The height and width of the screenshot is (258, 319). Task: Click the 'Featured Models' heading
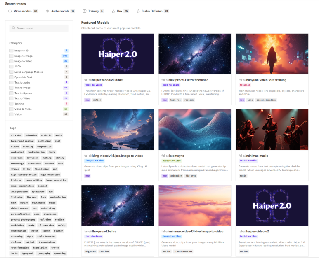(x=95, y=23)
